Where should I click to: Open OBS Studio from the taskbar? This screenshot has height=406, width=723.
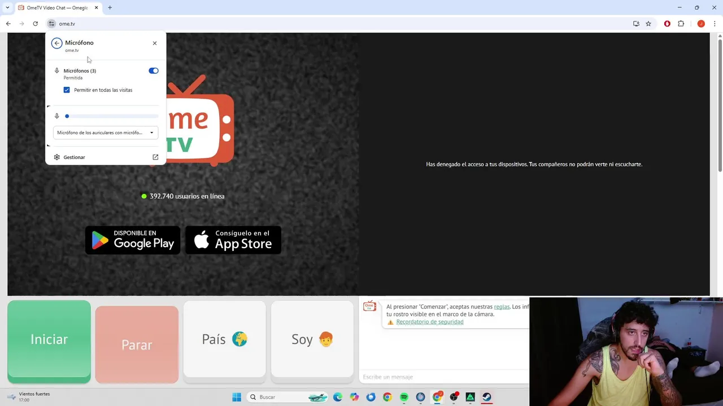tap(454, 397)
